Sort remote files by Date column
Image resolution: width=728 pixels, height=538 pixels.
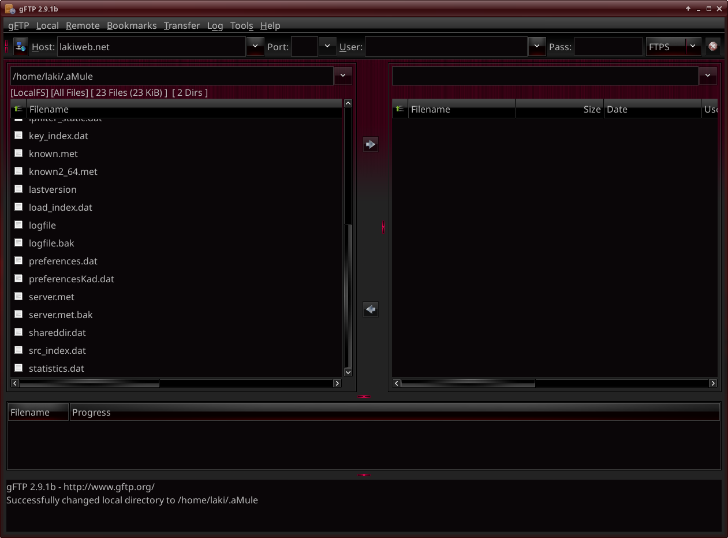click(652, 109)
